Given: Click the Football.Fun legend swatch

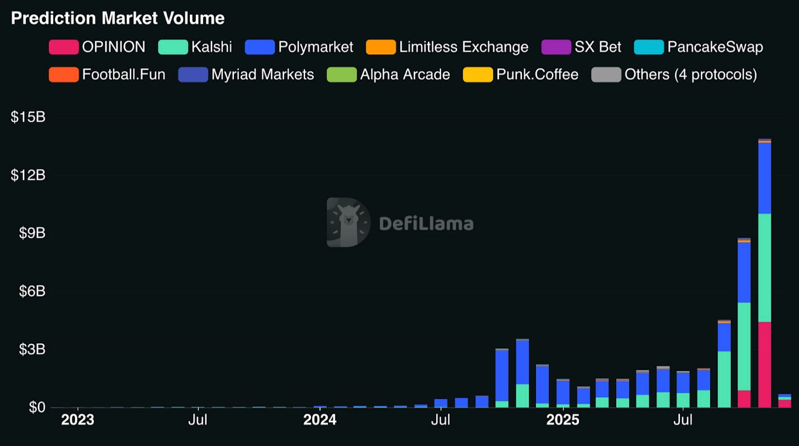Looking at the screenshot, I should 64,75.
